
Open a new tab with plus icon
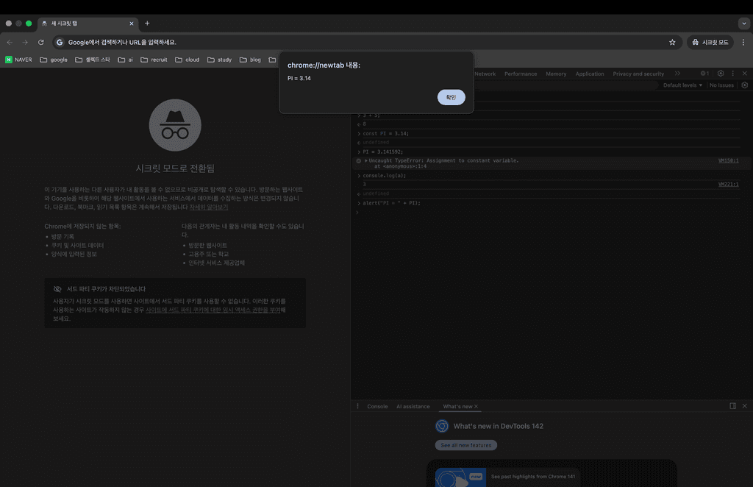147,24
